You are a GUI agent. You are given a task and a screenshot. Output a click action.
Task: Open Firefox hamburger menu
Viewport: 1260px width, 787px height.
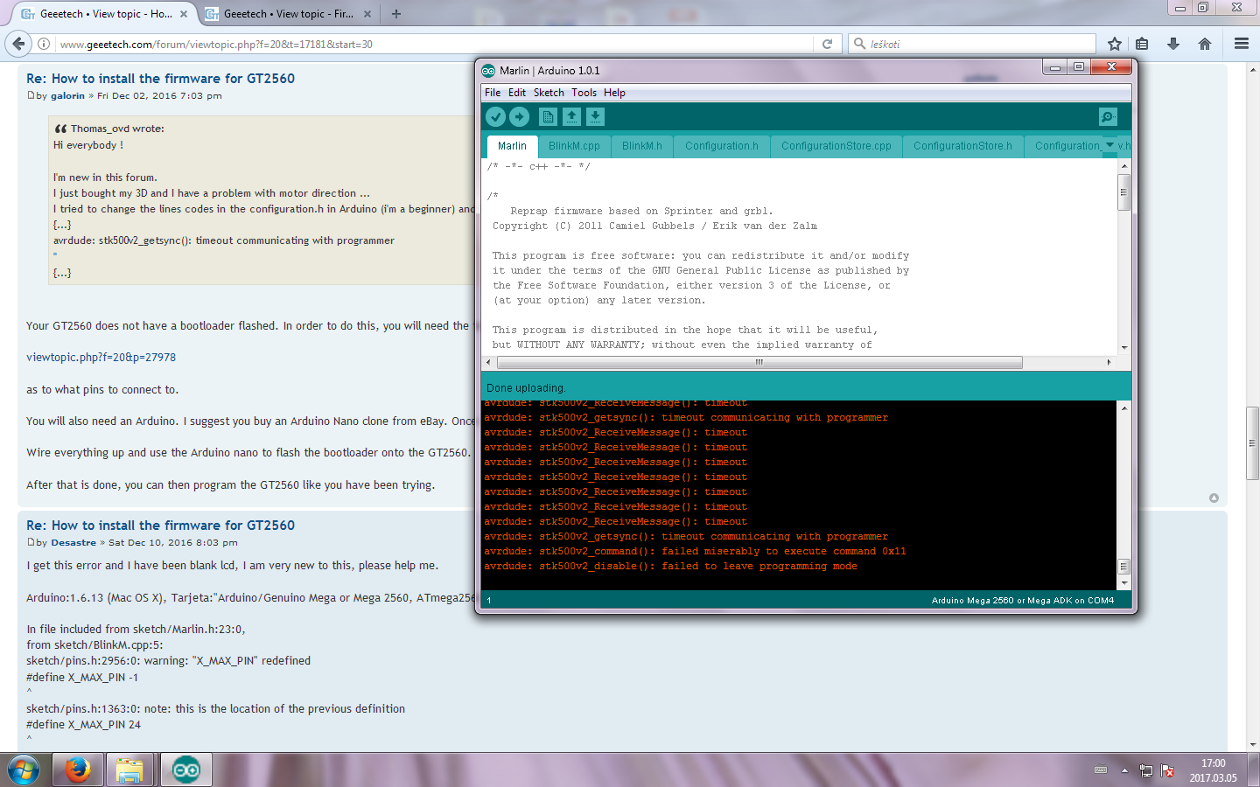(x=1241, y=44)
